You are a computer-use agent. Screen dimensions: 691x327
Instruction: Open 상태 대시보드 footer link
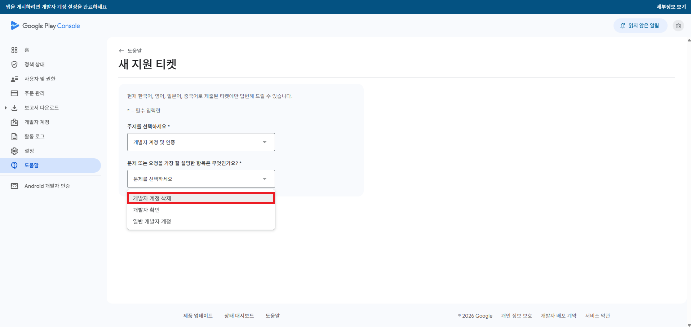click(239, 316)
